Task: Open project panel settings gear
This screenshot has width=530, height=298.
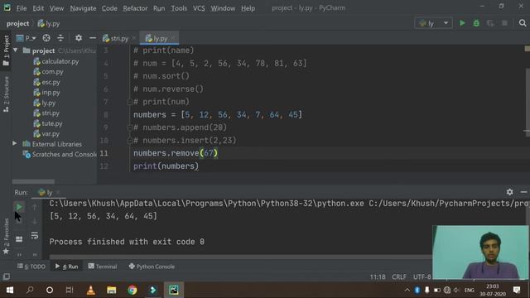Action: (x=79, y=38)
